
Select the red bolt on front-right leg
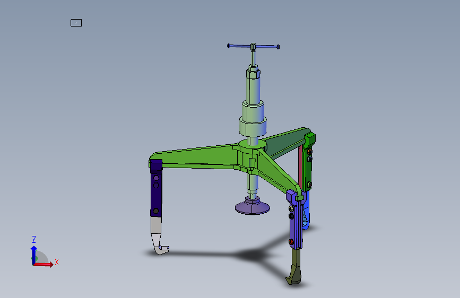pos(291,242)
